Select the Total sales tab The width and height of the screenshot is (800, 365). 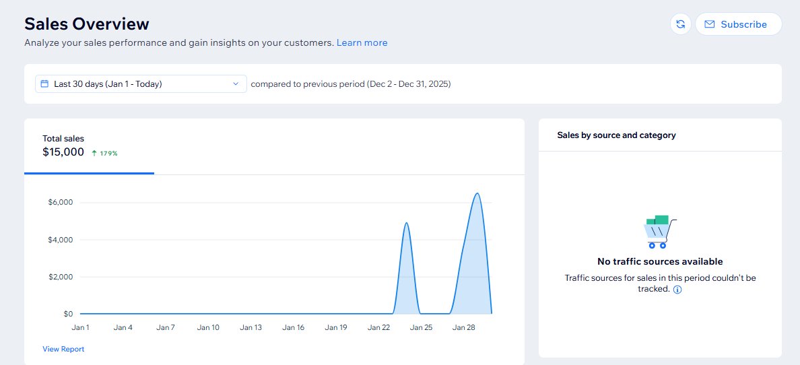[x=90, y=147]
